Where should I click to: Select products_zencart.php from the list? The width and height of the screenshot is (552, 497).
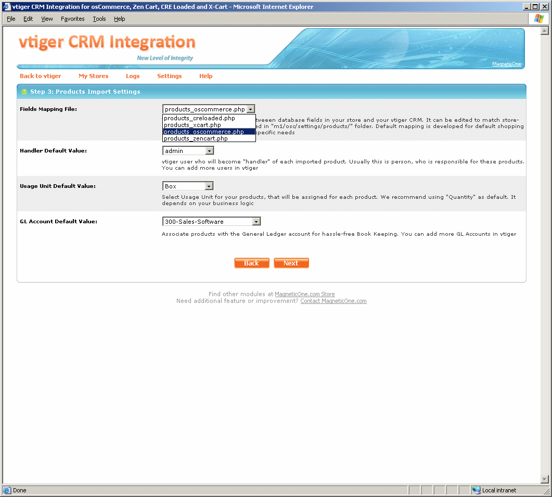209,138
